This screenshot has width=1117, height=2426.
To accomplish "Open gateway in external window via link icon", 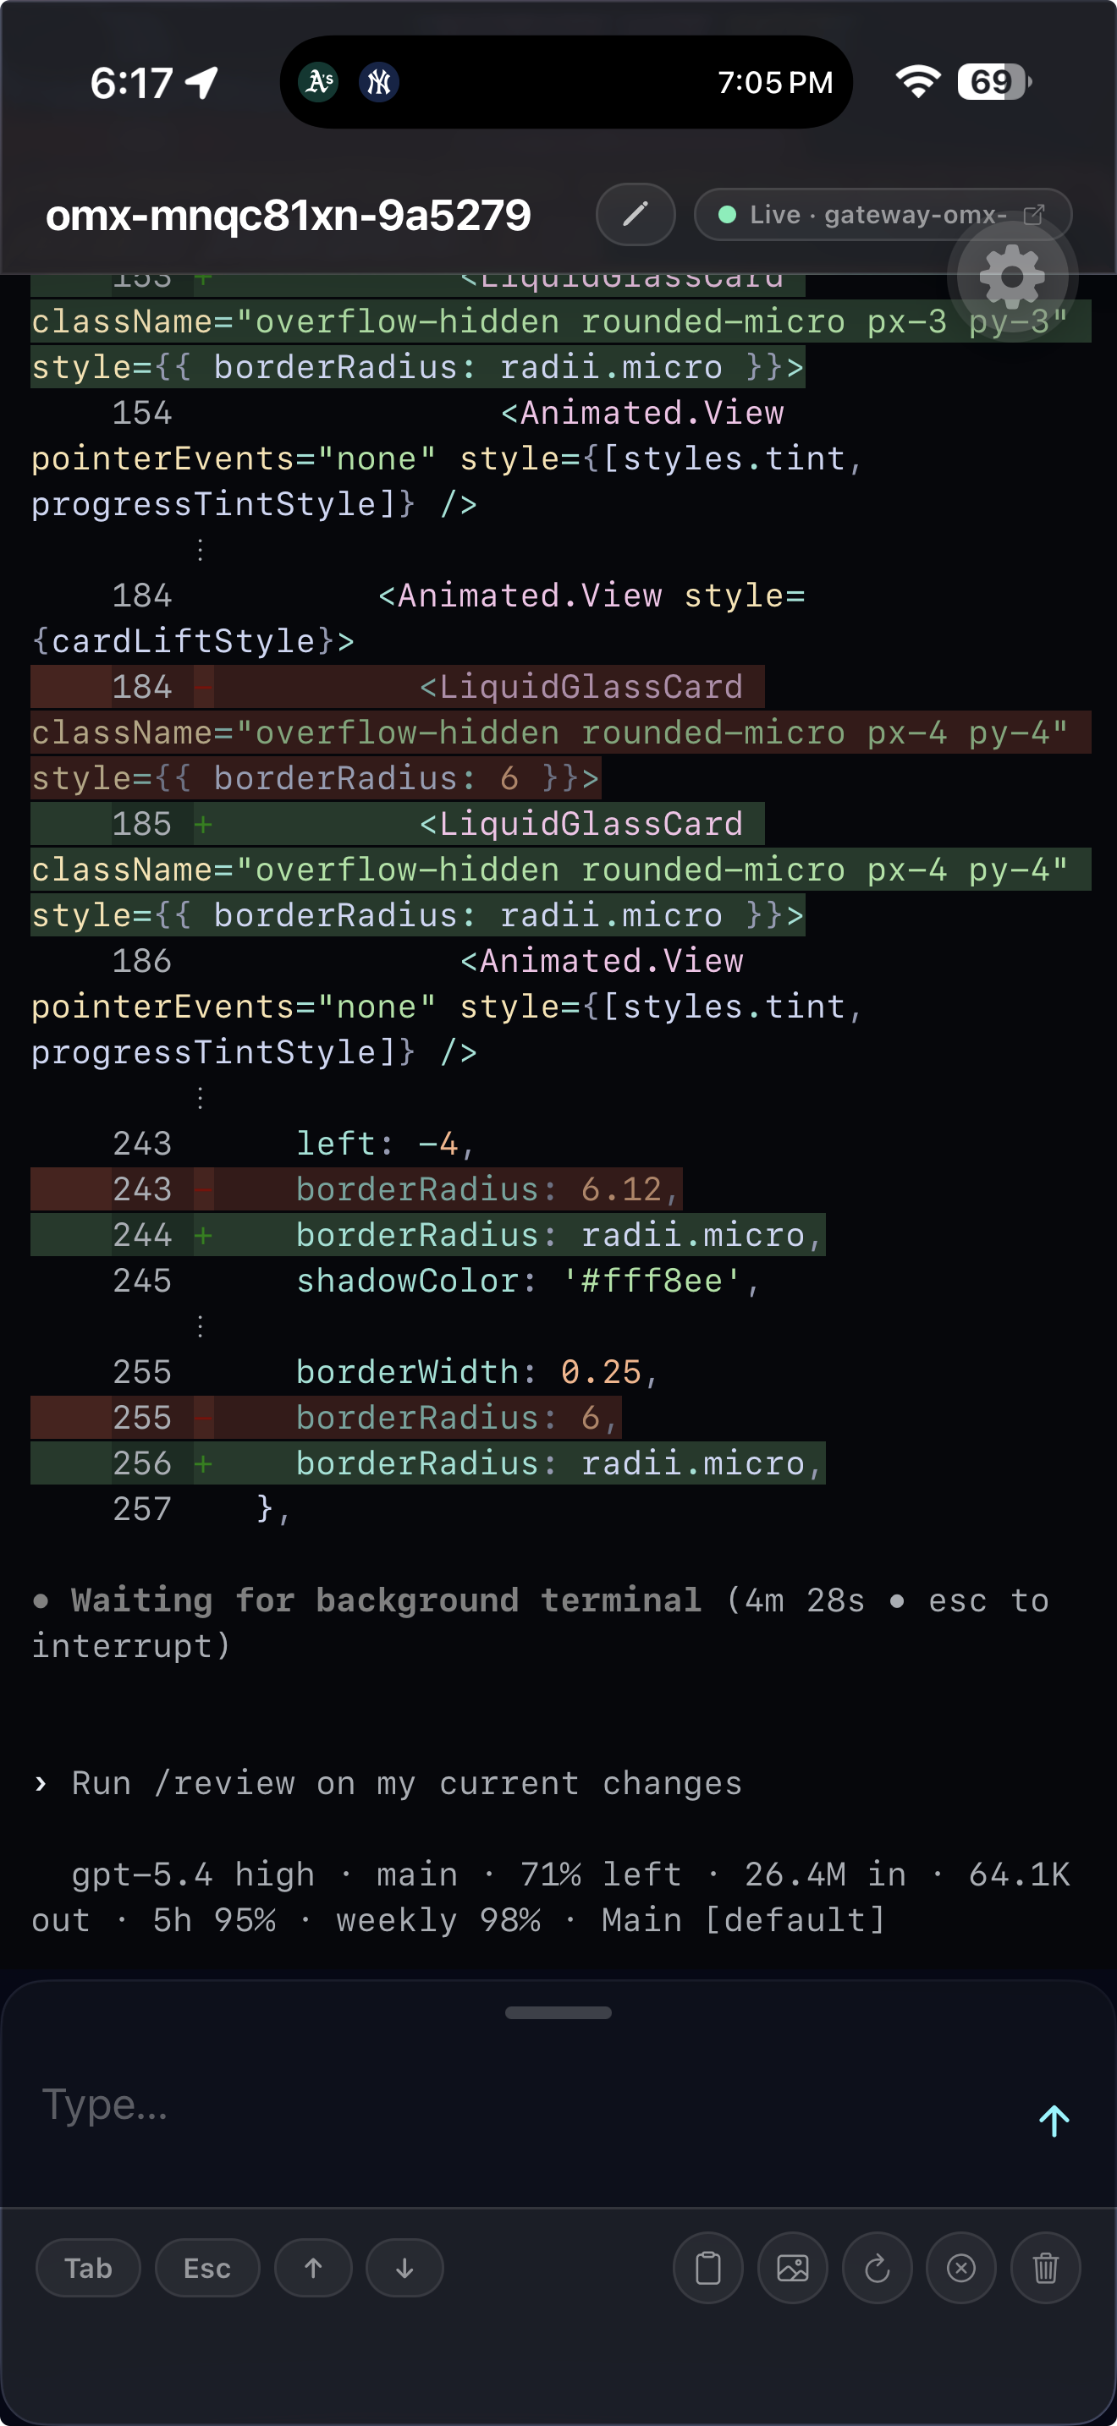I will tap(1034, 215).
